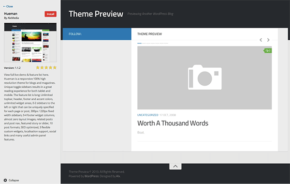
Task: Click the Theme Preview section heading
Action: [149, 34]
